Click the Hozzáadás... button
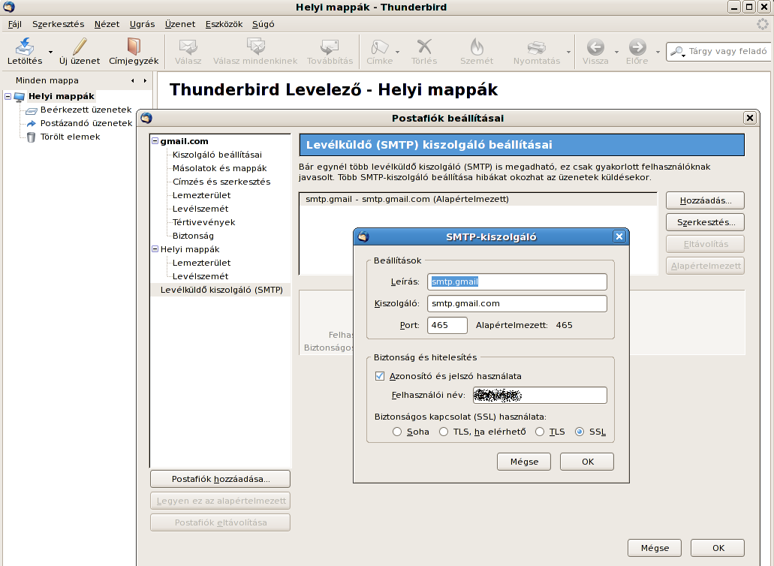The height and width of the screenshot is (566, 774). click(x=703, y=200)
